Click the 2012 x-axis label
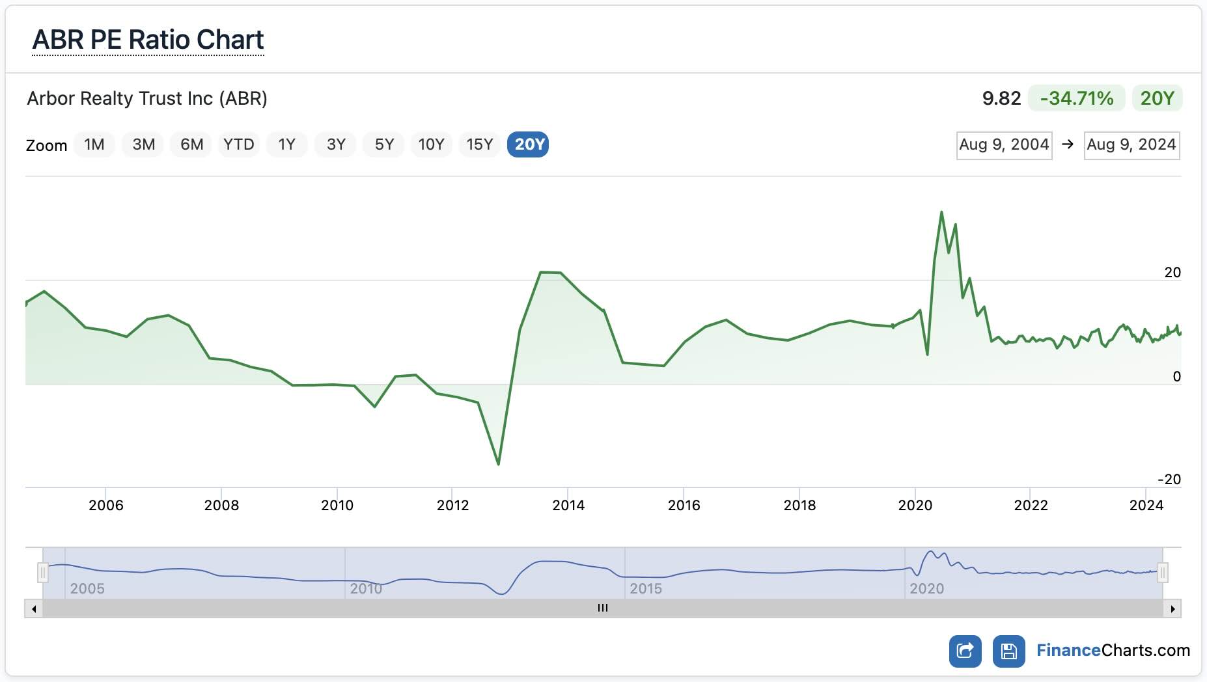Viewport: 1207px width, 682px height. [x=452, y=505]
